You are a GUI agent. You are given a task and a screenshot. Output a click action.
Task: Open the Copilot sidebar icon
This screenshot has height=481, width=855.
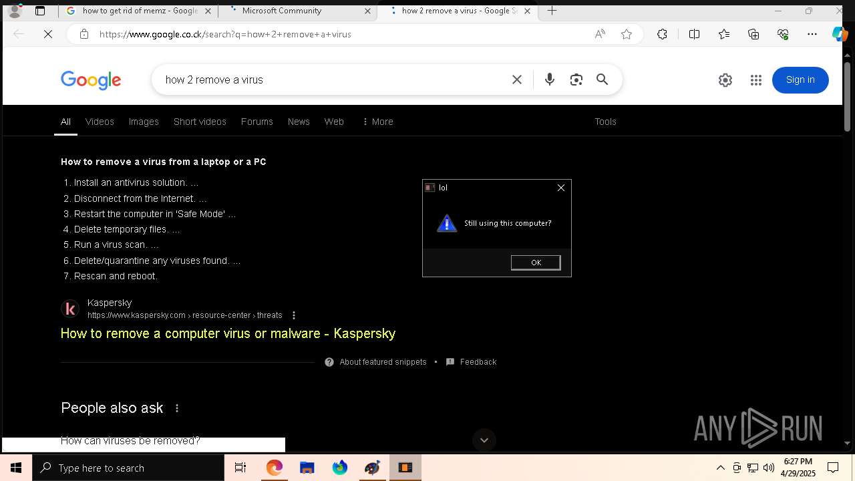(840, 34)
